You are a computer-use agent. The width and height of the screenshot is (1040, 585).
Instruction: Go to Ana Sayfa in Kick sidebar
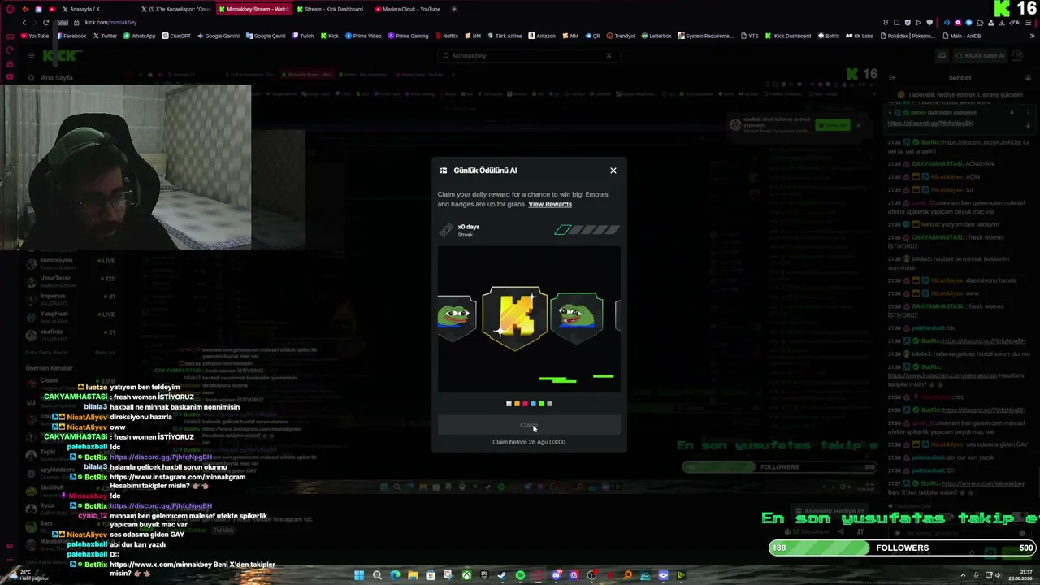pos(50,78)
